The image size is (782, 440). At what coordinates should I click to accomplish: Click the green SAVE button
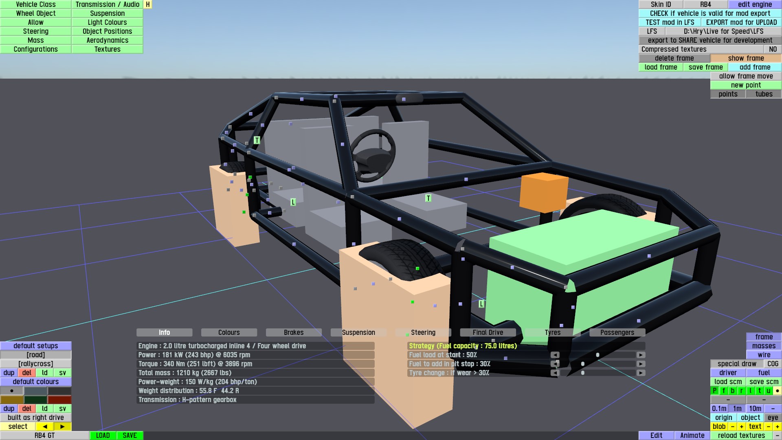130,436
